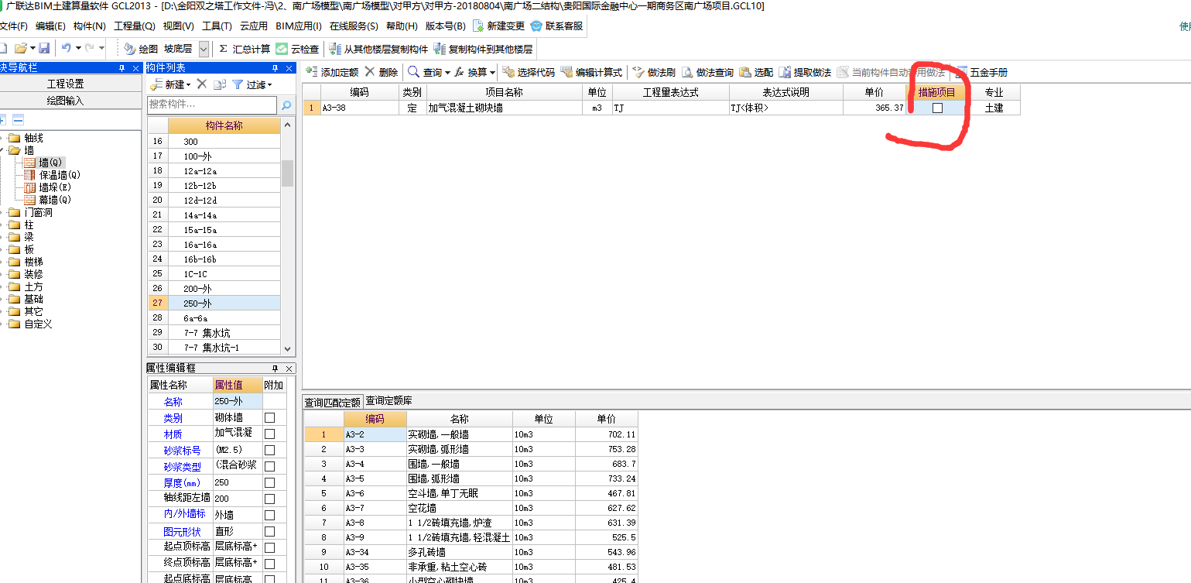Open the 五金手册 hardware manual

click(981, 72)
